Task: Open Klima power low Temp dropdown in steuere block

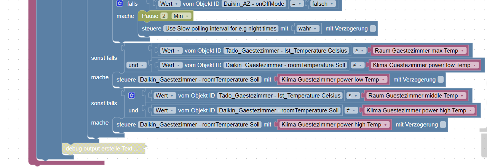Action: [333, 80]
